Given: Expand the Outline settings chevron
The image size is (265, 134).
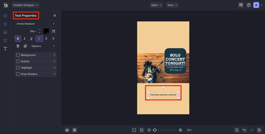Looking at the screenshot, I should [x=54, y=61].
